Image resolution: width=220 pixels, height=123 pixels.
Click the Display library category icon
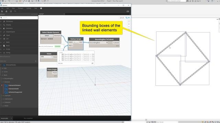pyautogui.click(x=4, y=25)
